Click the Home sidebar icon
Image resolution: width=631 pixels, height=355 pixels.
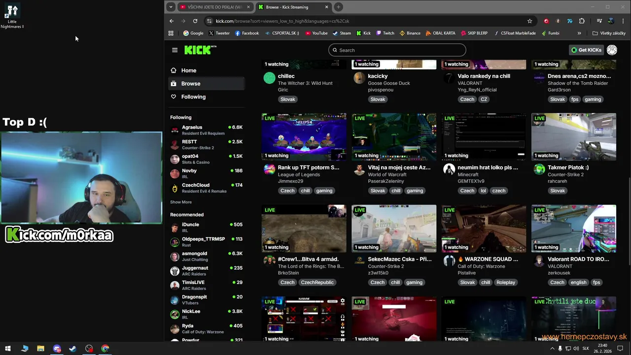coord(174,71)
